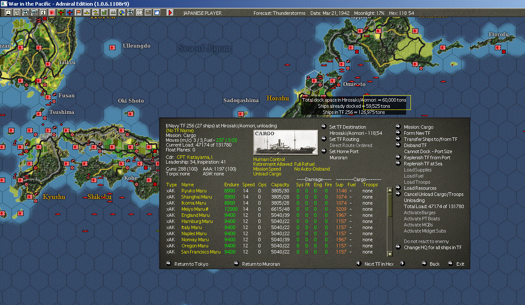Click the globe toolbar icon
Image resolution: width=525 pixels, height=305 pixels.
click(x=122, y=13)
